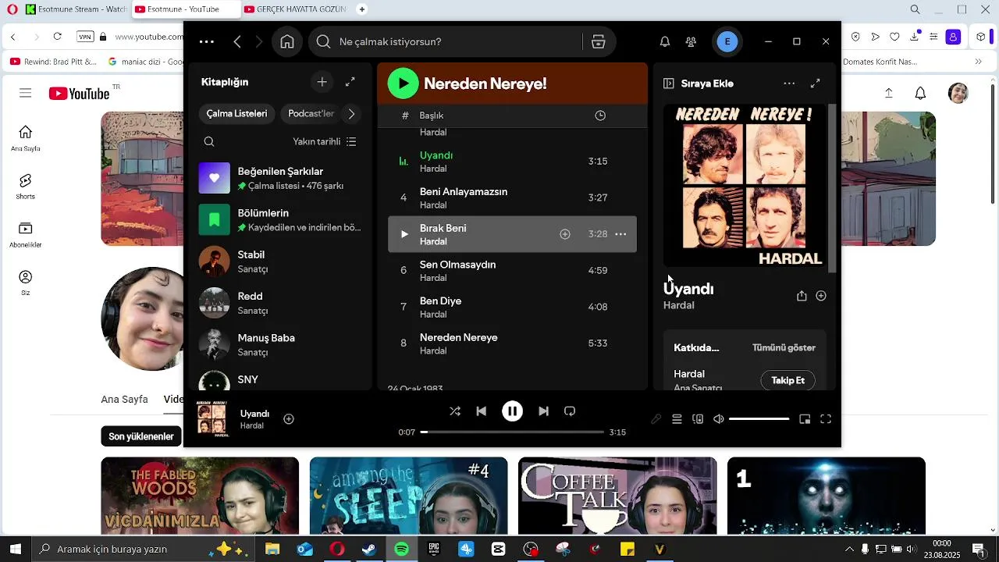This screenshot has height=562, width=999.
Task: Click Nereden Nereye album cover in side panel
Action: point(745,186)
